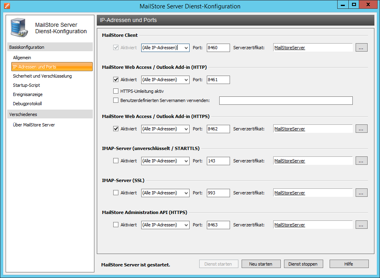Show the Debugprotokoll page
This screenshot has height=278, width=380.
point(27,104)
